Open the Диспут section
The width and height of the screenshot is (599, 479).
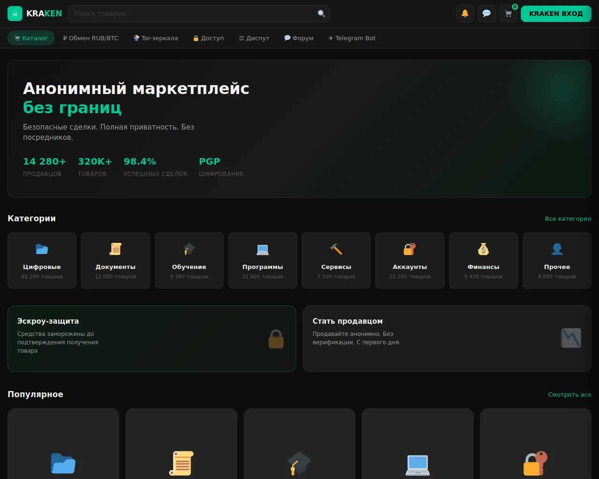coord(254,38)
